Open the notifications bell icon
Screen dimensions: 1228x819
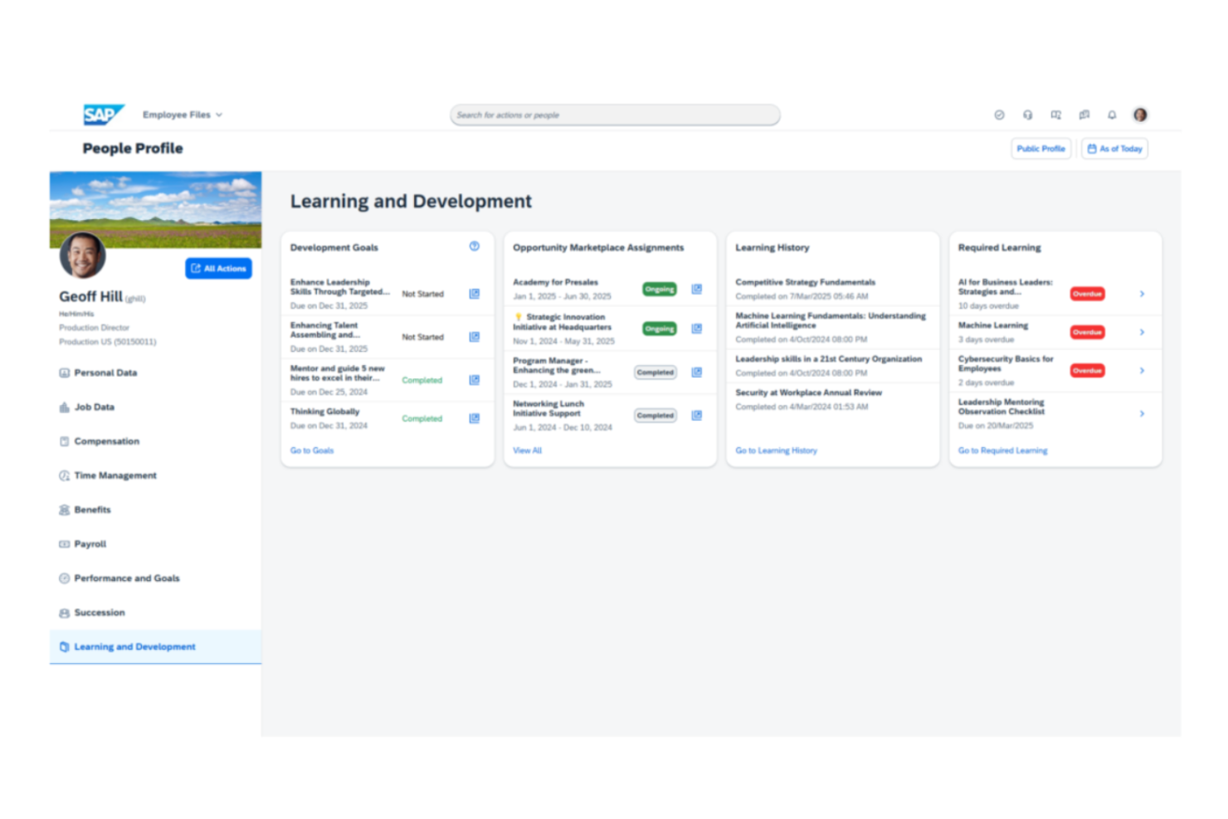[1112, 115]
